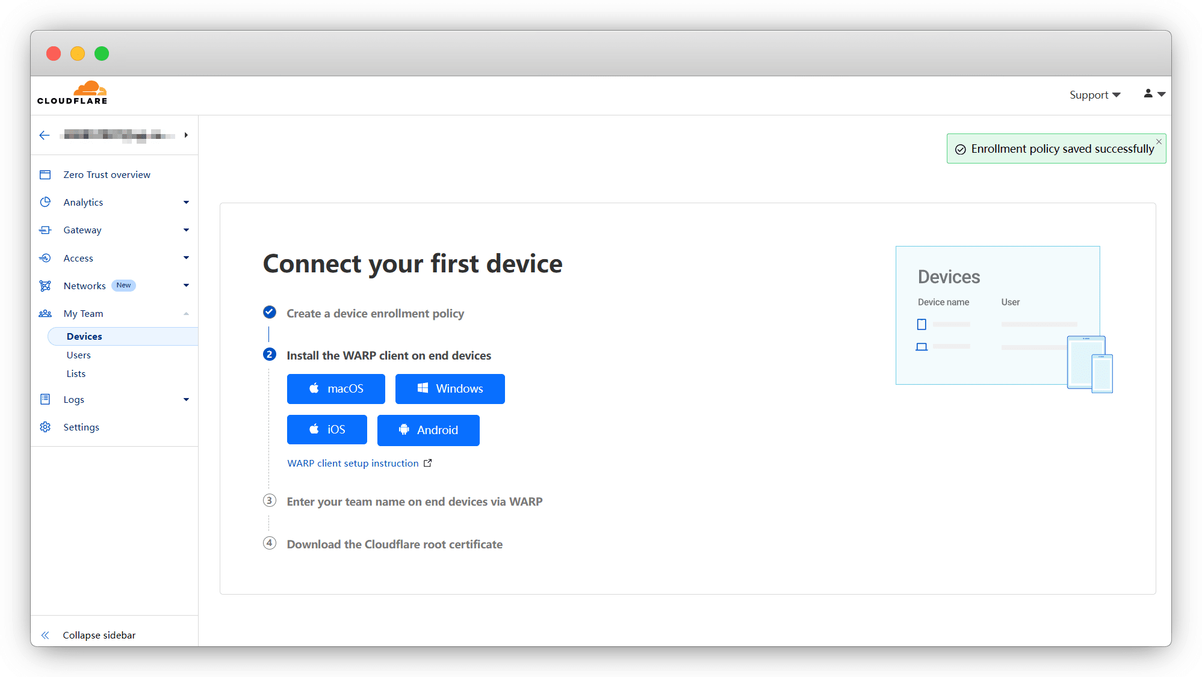Click the Access icon in sidebar

tap(45, 258)
